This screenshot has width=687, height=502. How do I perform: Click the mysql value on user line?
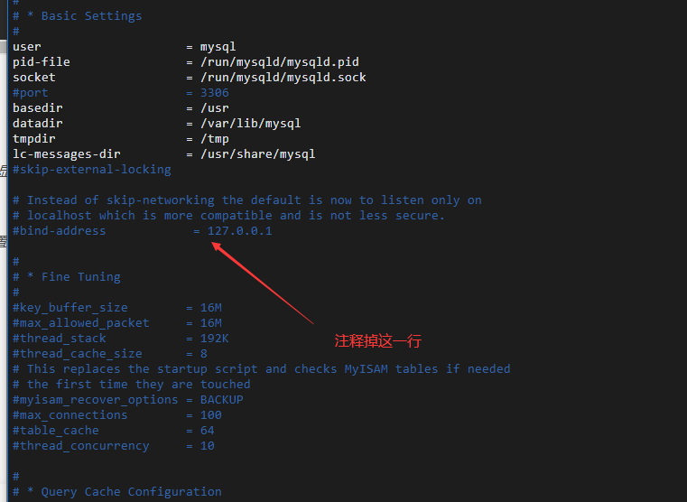click(x=218, y=47)
